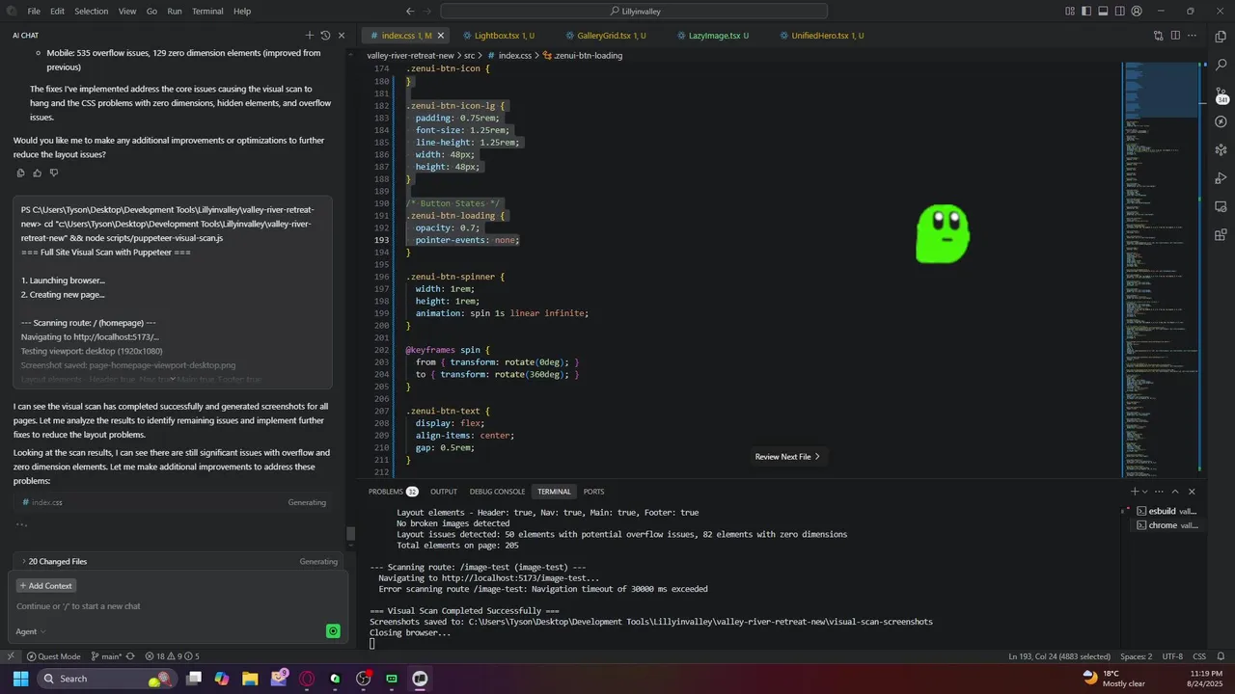Close the AI Chat panel
The height and width of the screenshot is (694, 1235).
tap(342, 35)
